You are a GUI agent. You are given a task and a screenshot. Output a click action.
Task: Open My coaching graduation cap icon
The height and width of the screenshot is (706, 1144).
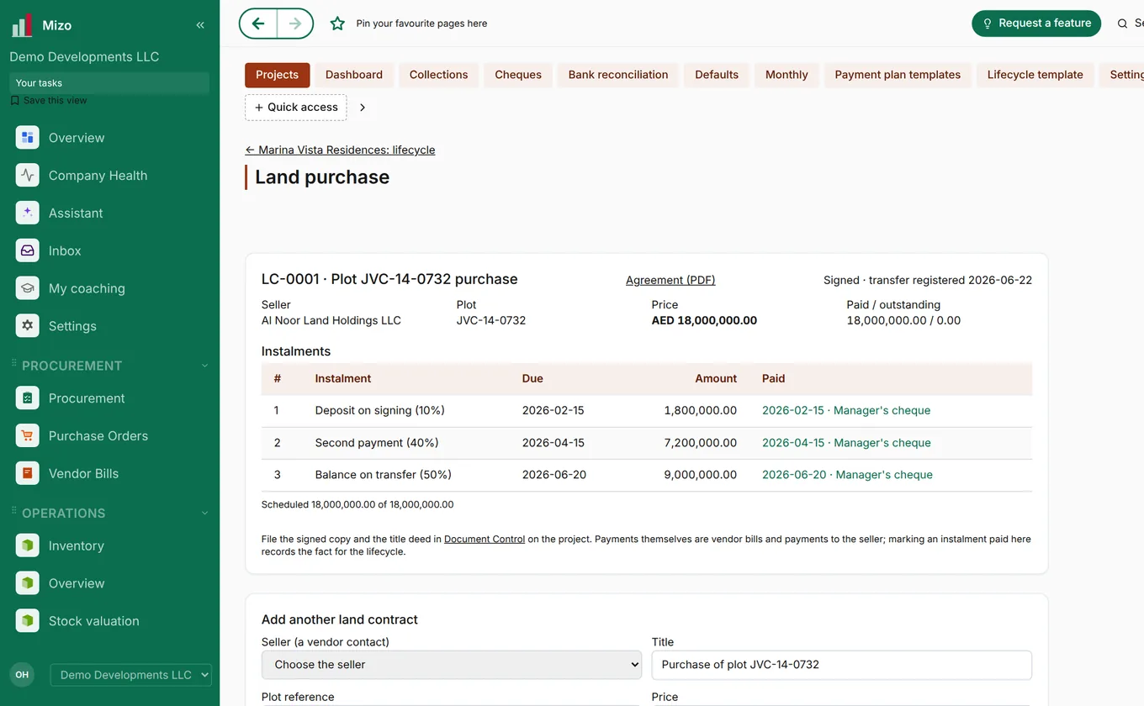[x=27, y=288]
